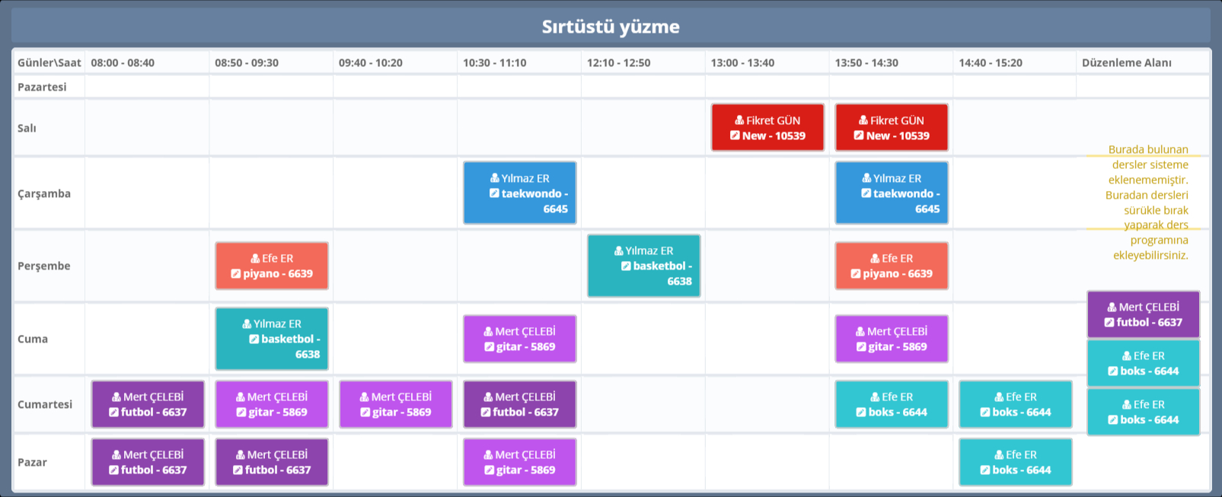The height and width of the screenshot is (497, 1222).
Task: Click teacher icon on Pazar 14:40 boks card
Action: (999, 455)
